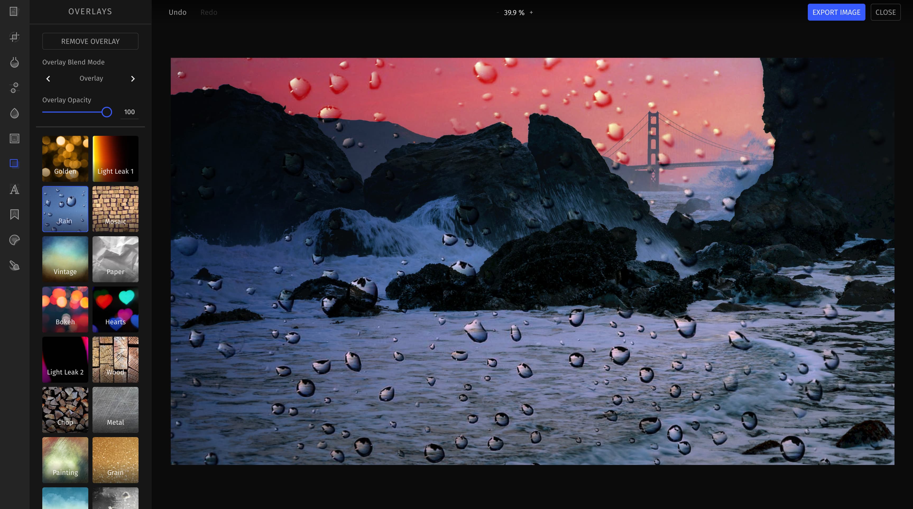Switch to next overlay blend mode
913x509 pixels.
[133, 79]
